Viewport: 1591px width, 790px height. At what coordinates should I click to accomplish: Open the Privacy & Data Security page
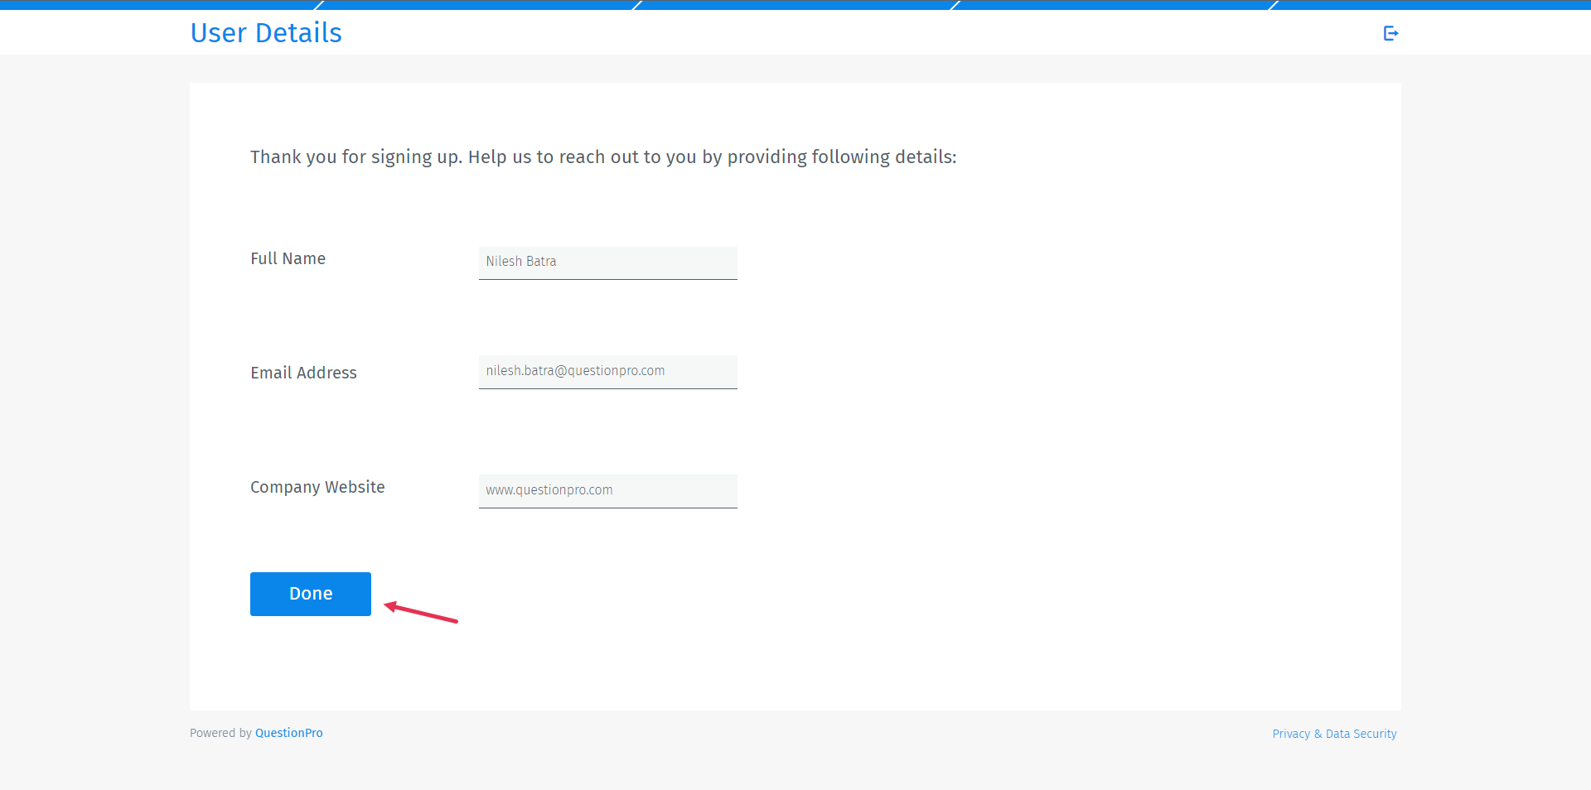pyautogui.click(x=1333, y=734)
